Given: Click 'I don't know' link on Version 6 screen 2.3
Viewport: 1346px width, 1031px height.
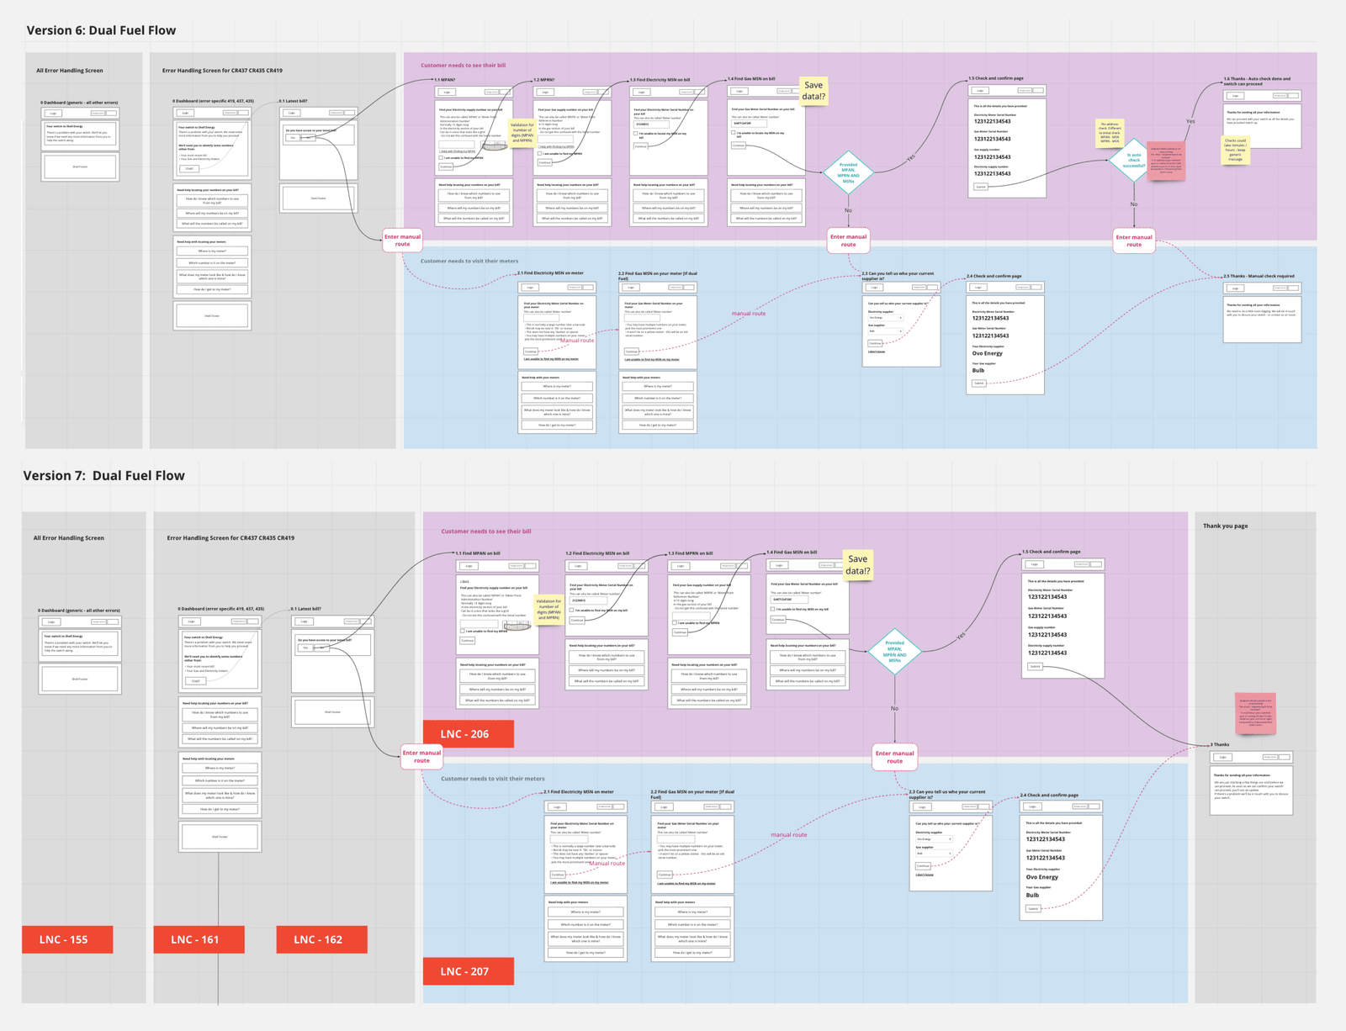Looking at the screenshot, I should point(877,352).
